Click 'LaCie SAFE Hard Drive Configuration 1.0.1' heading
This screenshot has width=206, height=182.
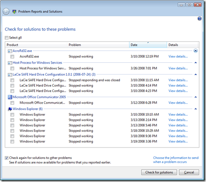point(54,75)
